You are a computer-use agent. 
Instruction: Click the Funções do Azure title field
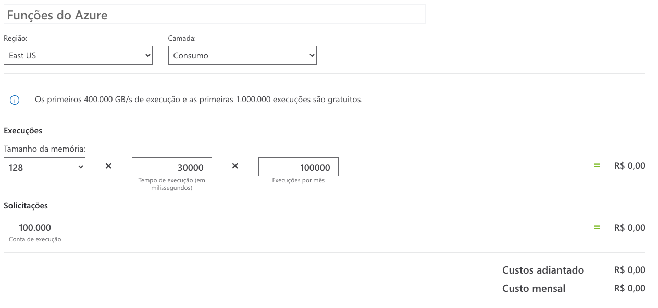click(x=215, y=15)
